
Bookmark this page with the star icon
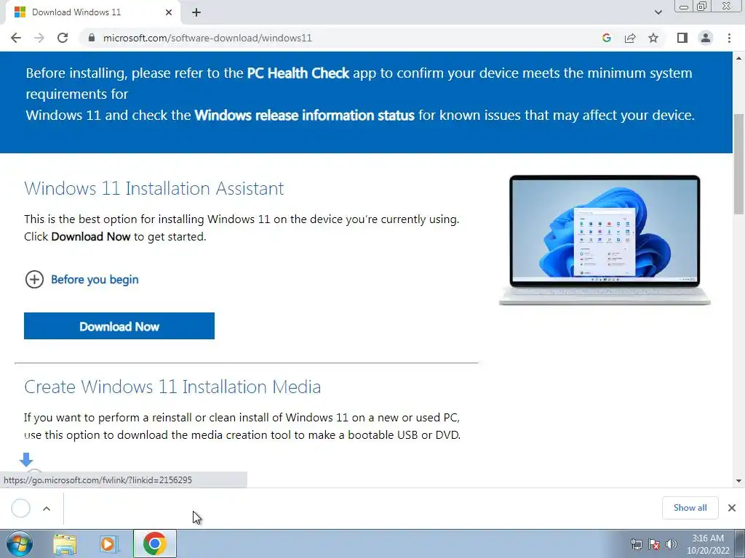653,38
